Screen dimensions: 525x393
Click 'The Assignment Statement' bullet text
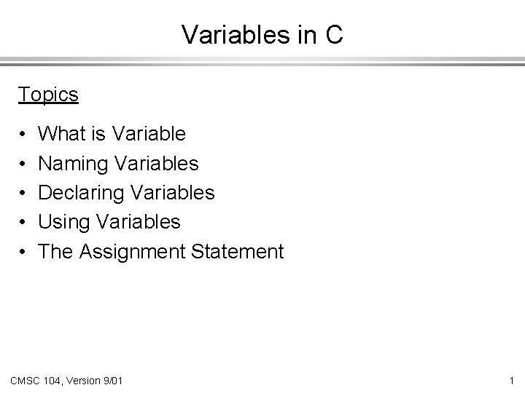coord(160,251)
